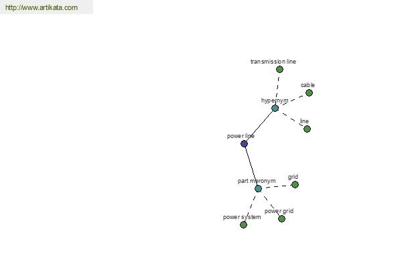Select the cable green node
The height and width of the screenshot is (268, 402).
[x=309, y=93]
